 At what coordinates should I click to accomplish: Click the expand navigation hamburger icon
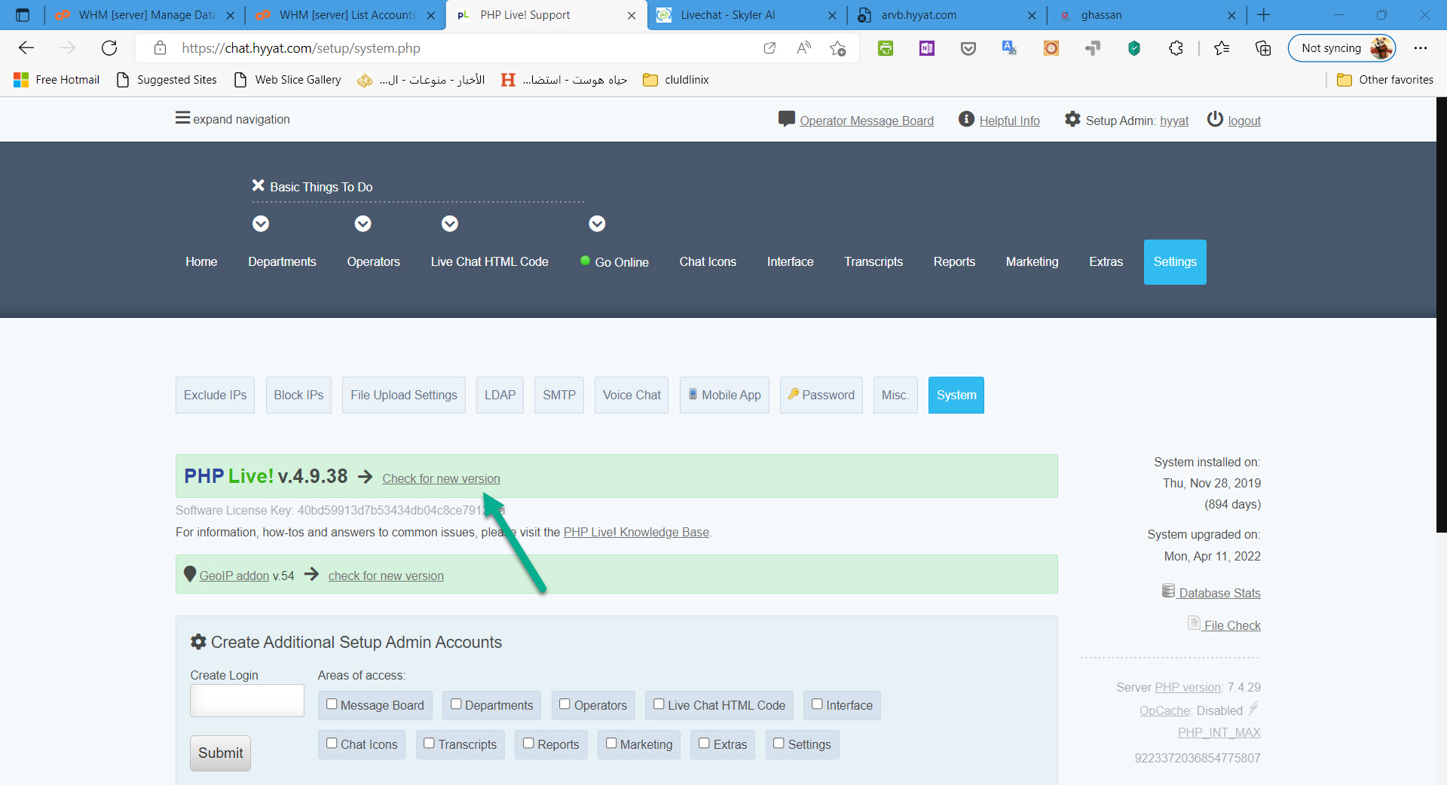coord(182,118)
